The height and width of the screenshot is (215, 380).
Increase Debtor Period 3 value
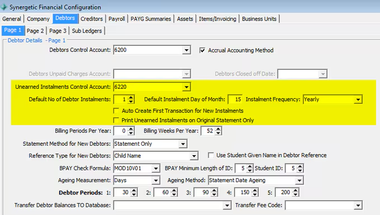point(214,190)
